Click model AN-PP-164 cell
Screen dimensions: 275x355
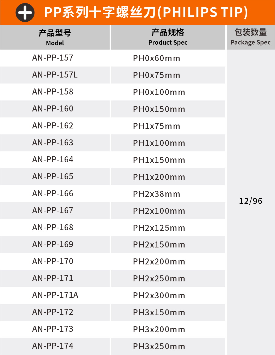[x=53, y=159]
